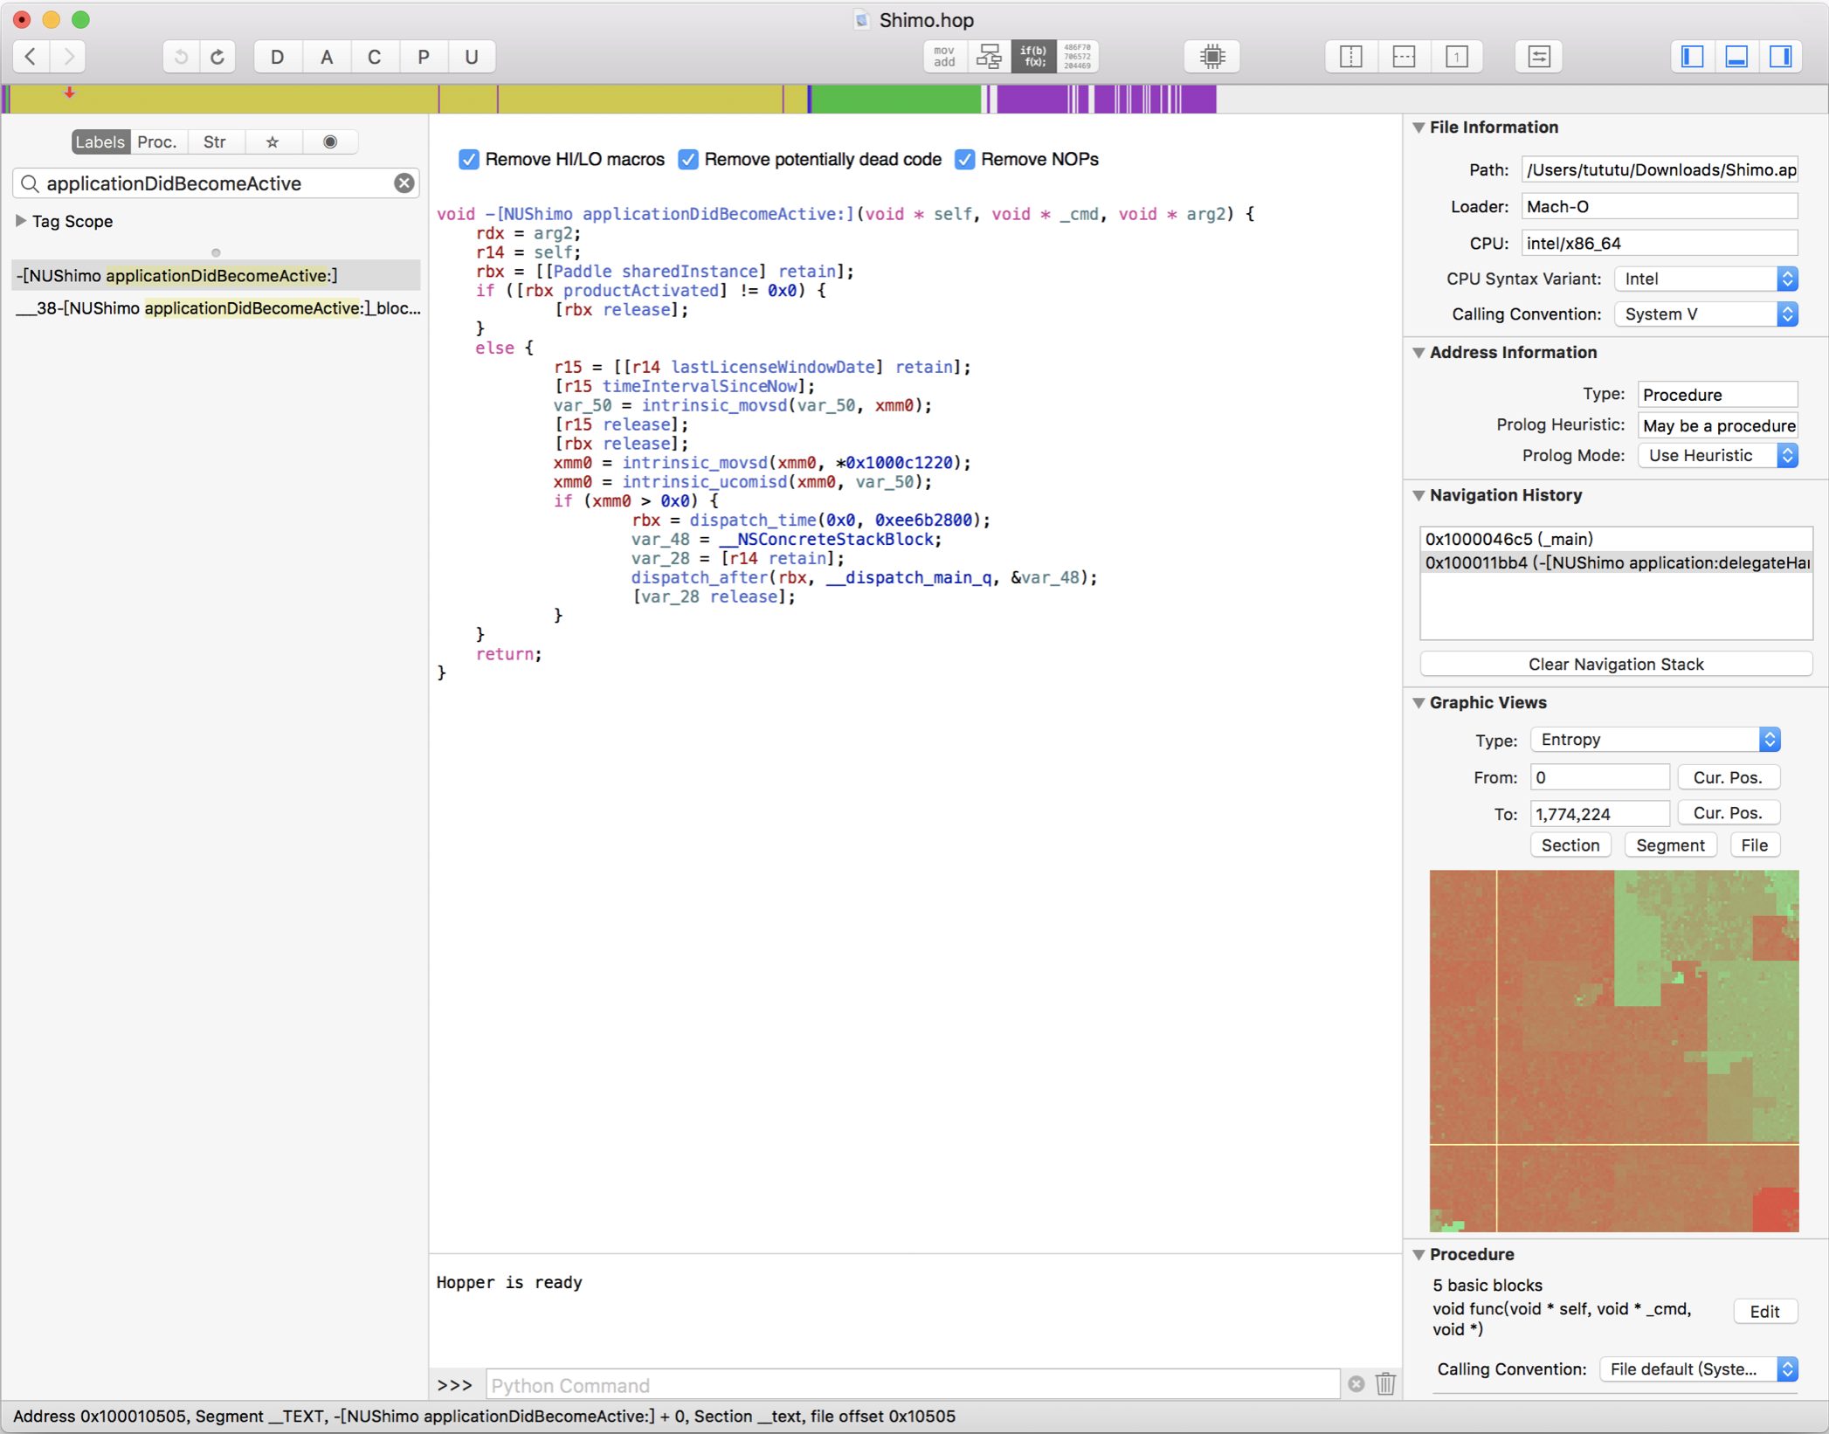Split view vertically icon

pos(1351,57)
